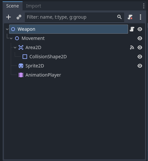Click the Add Child Node plus icon

(x=8, y=17)
